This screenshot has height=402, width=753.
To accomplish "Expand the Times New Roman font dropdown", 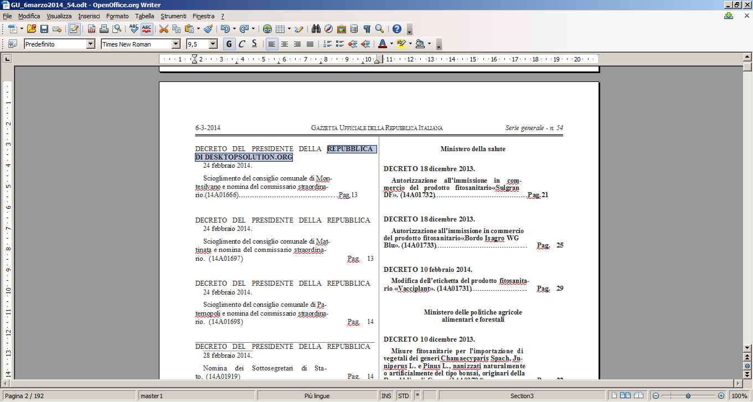I will (176, 44).
